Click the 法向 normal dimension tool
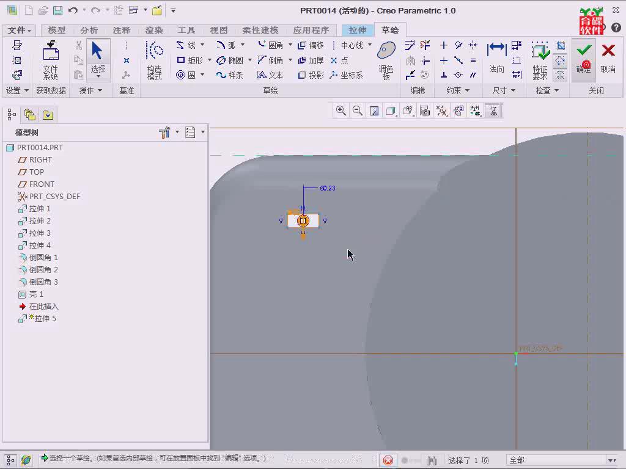Screen dimensions: 626x469 click(496, 58)
